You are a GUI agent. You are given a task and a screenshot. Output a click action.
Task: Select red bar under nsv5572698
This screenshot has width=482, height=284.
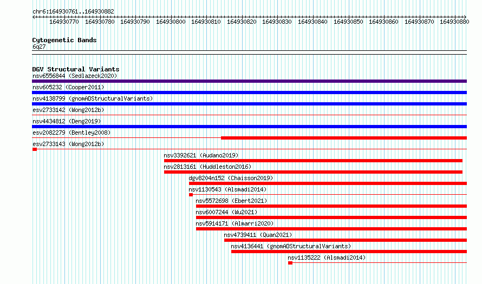[x=331, y=206]
